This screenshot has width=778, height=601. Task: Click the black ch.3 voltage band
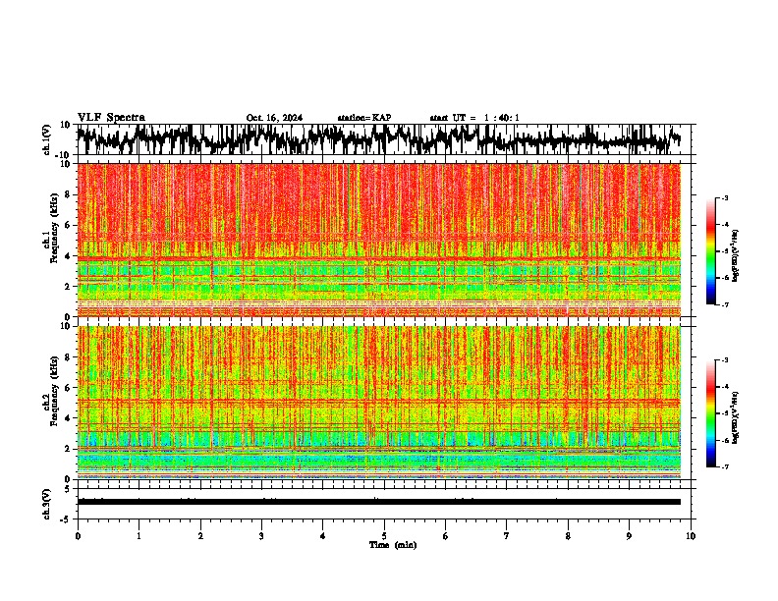[379, 502]
